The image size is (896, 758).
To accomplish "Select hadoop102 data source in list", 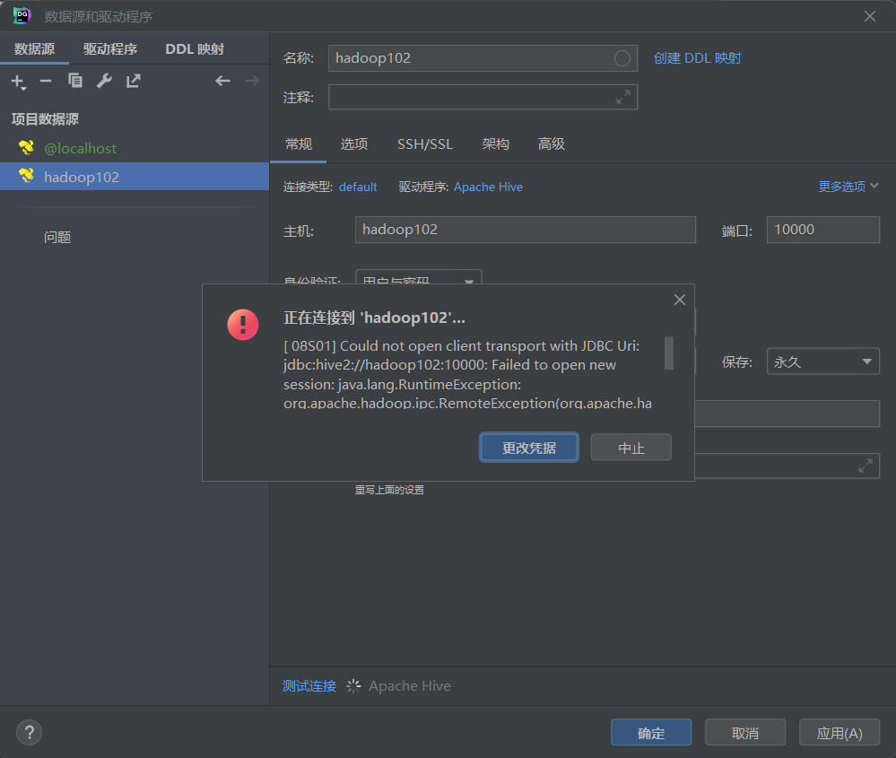I will pos(135,177).
